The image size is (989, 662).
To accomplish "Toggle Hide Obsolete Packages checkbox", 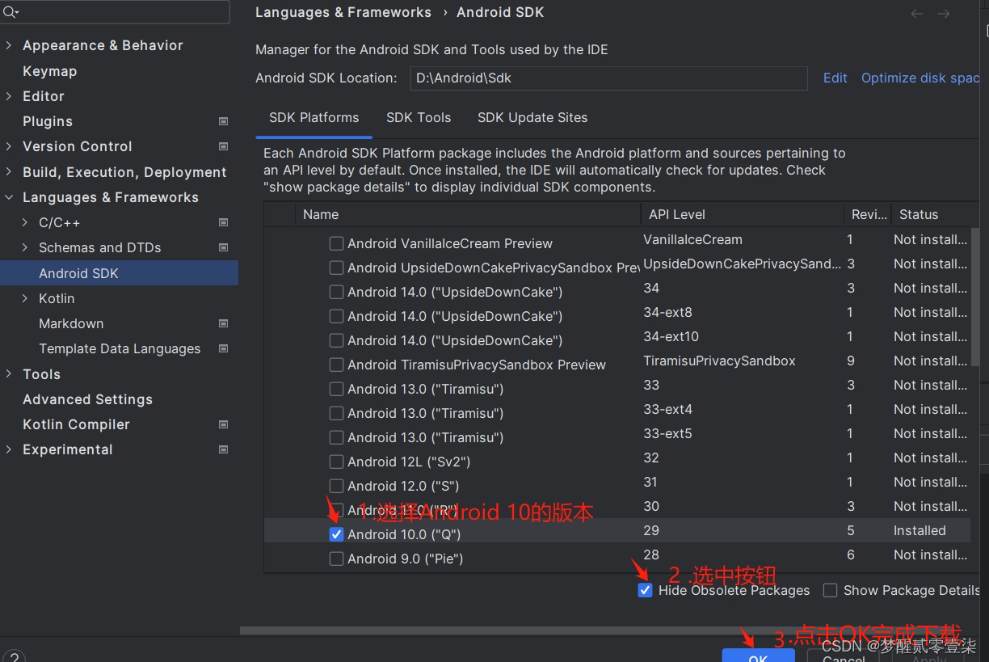I will coord(645,590).
